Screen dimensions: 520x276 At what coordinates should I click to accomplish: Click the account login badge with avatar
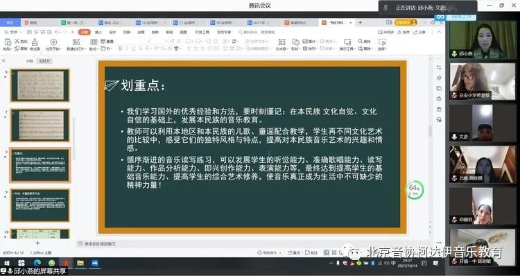(x=406, y=22)
